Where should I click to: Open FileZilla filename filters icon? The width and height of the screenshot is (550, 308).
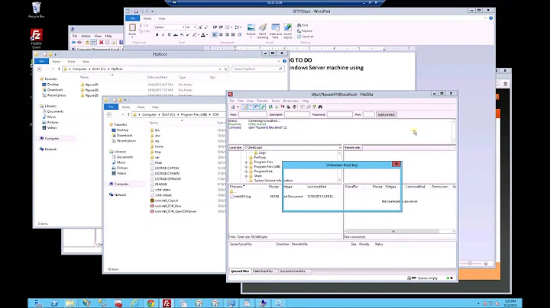(302, 107)
